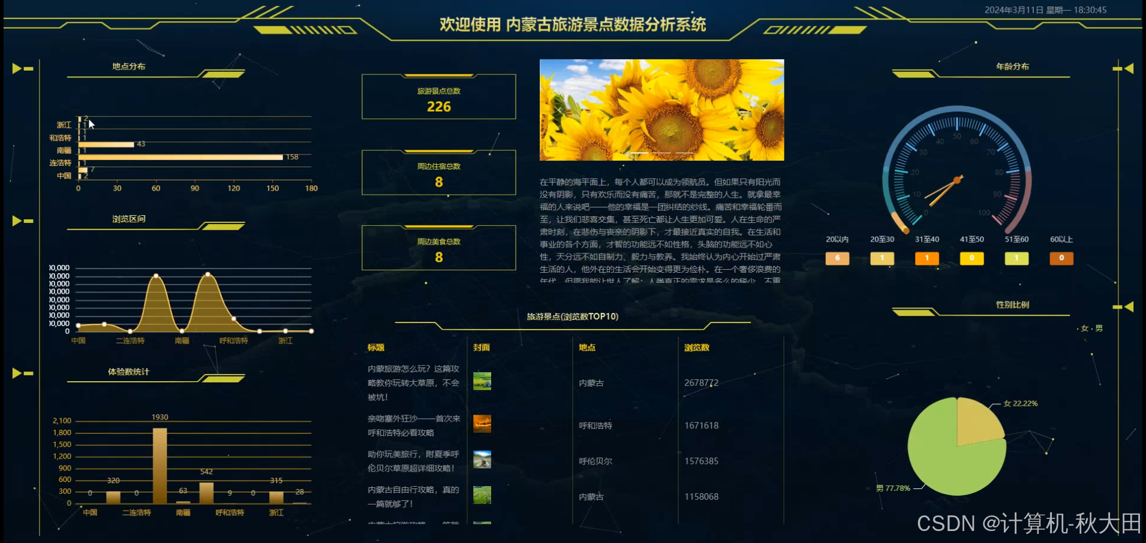Select the 地点 column header in TOP10 table

click(x=586, y=348)
